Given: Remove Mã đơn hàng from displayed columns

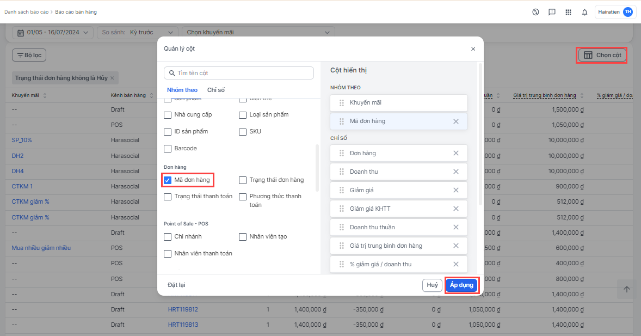Looking at the screenshot, I should (456, 121).
